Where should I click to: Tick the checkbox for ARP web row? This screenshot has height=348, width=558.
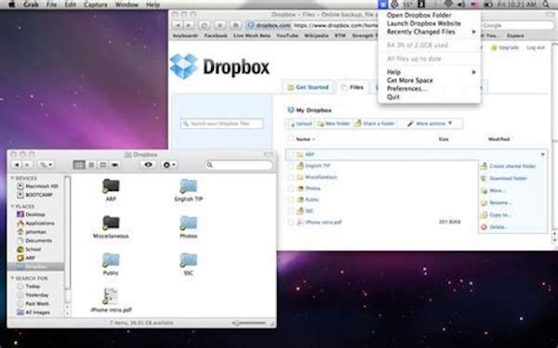(291, 154)
